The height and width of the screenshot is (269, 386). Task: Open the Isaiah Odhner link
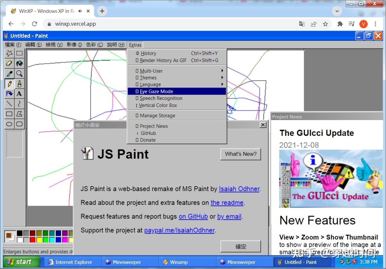tap(239, 189)
